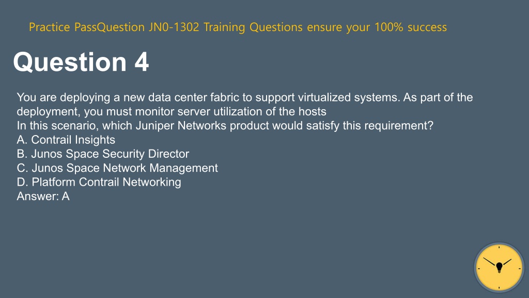The height and width of the screenshot is (298, 529).
Task: Select option C. Junos Space Network Management
Action: tap(117, 168)
